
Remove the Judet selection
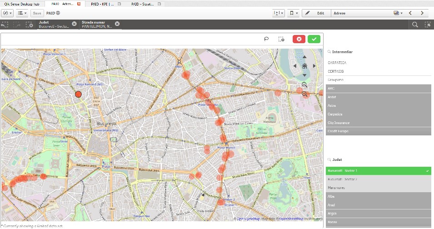(x=74, y=24)
